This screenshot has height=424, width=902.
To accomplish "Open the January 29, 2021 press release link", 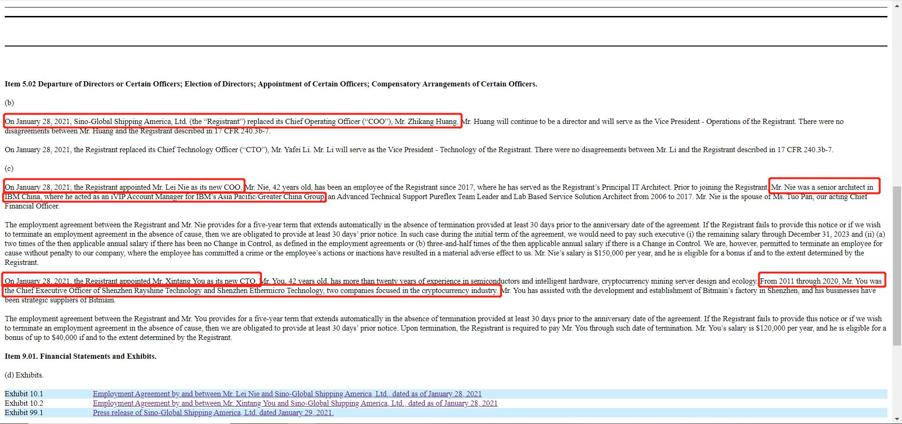I will 213,413.
